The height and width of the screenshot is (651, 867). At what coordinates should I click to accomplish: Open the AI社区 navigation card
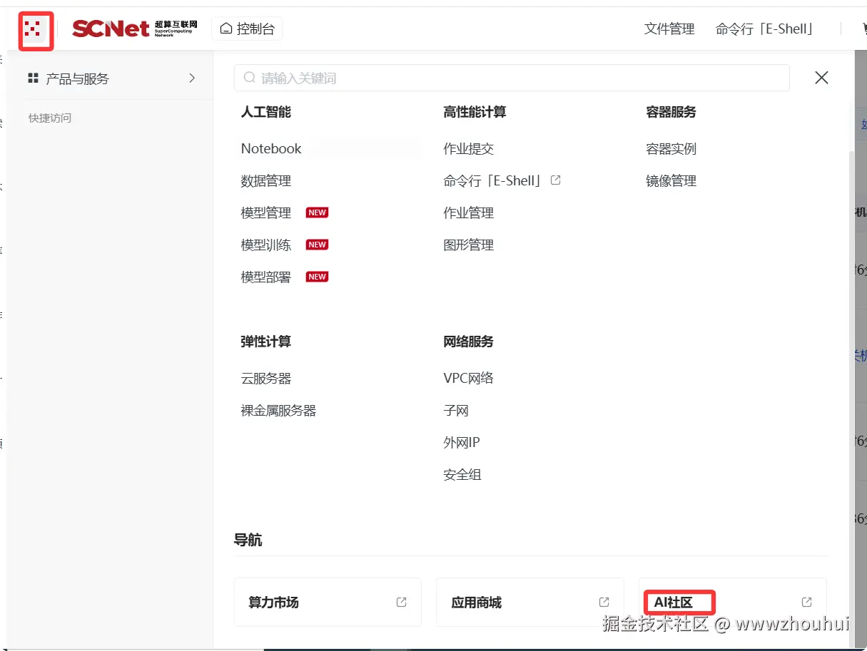click(733, 602)
